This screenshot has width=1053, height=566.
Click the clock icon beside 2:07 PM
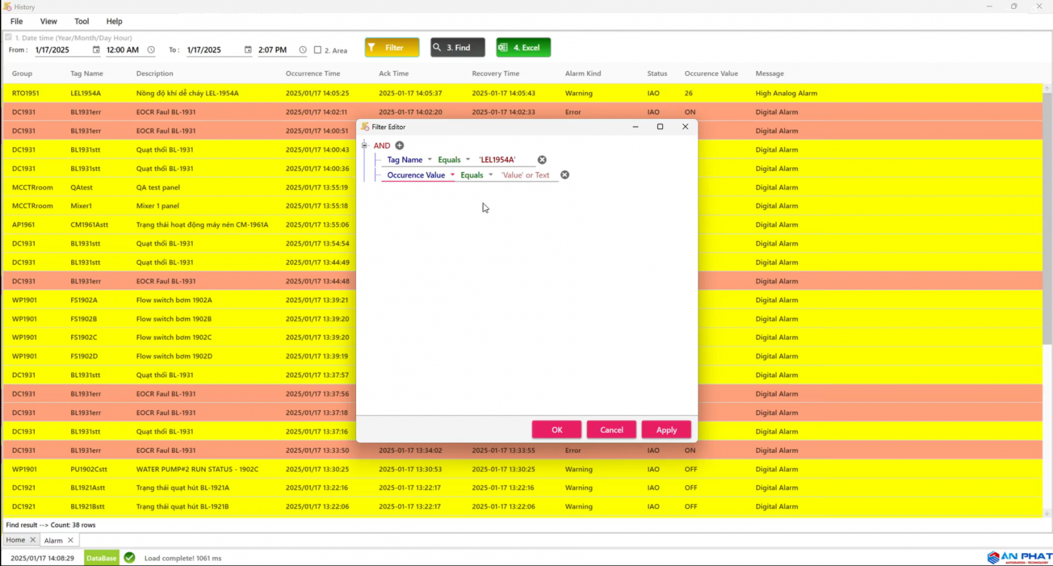click(303, 50)
